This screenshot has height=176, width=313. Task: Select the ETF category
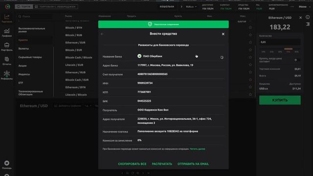[x=21, y=83]
